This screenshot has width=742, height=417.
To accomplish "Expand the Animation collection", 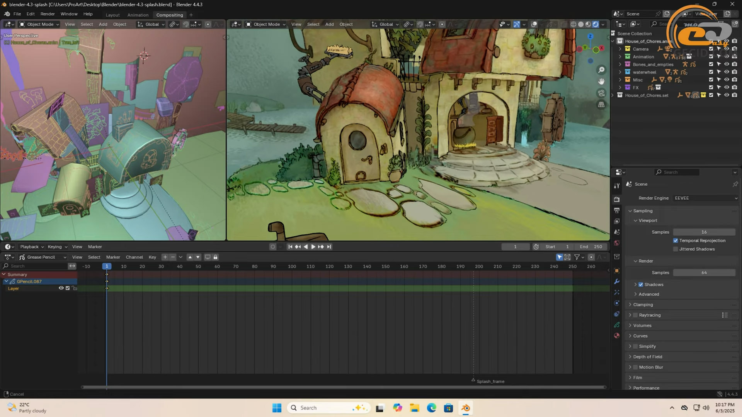I will tap(620, 57).
